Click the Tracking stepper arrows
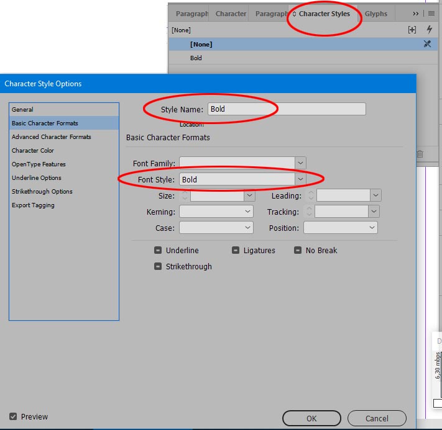The image size is (442, 430). tap(309, 212)
